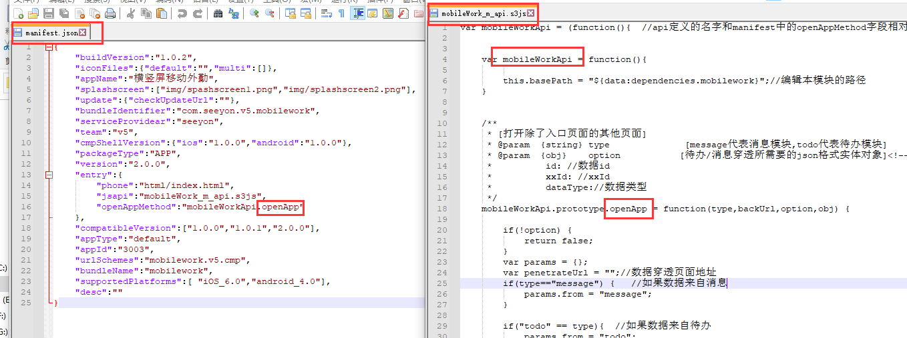The image size is (907, 338).
Task: Click the "supportedPlatforms" key text
Action: [126, 282]
